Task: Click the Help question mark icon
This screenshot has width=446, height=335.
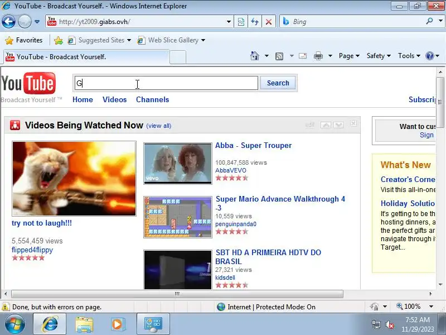Action: coord(429,56)
